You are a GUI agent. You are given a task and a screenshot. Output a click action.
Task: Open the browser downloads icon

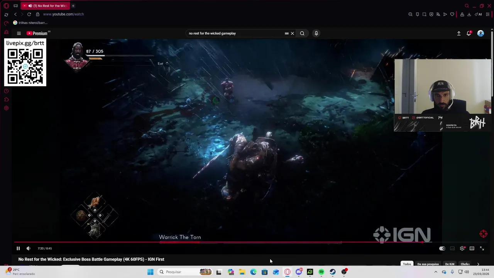(x=469, y=14)
